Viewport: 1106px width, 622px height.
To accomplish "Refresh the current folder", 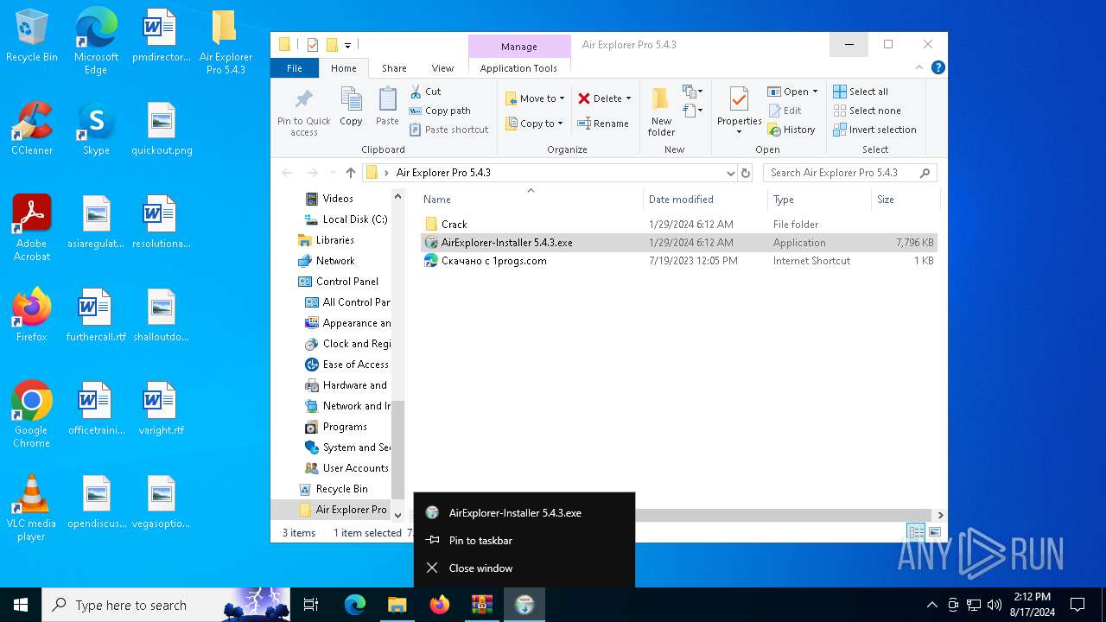I will click(747, 173).
